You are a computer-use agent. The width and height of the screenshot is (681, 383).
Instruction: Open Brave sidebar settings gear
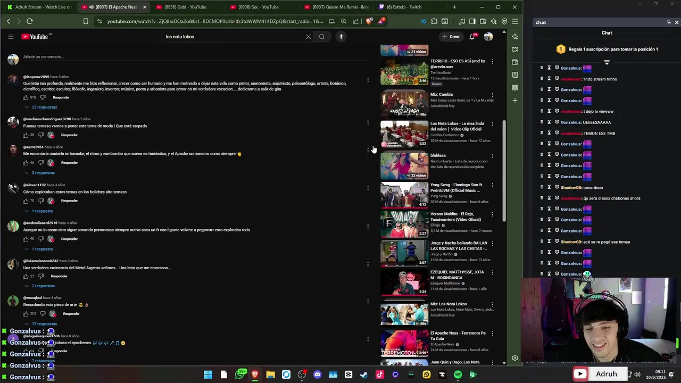coord(514,358)
